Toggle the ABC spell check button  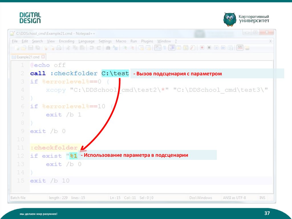tap(240, 48)
